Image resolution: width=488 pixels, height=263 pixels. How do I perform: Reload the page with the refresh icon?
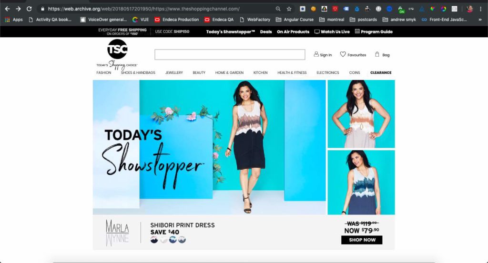tap(29, 9)
